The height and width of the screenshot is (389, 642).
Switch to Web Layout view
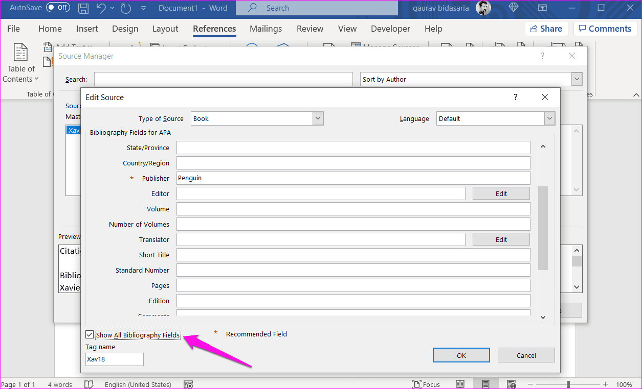coord(512,384)
